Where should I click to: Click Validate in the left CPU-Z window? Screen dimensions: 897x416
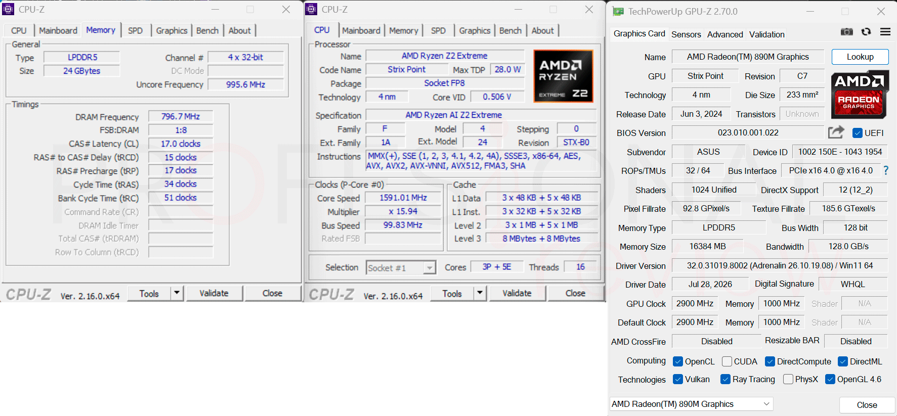[x=214, y=293]
